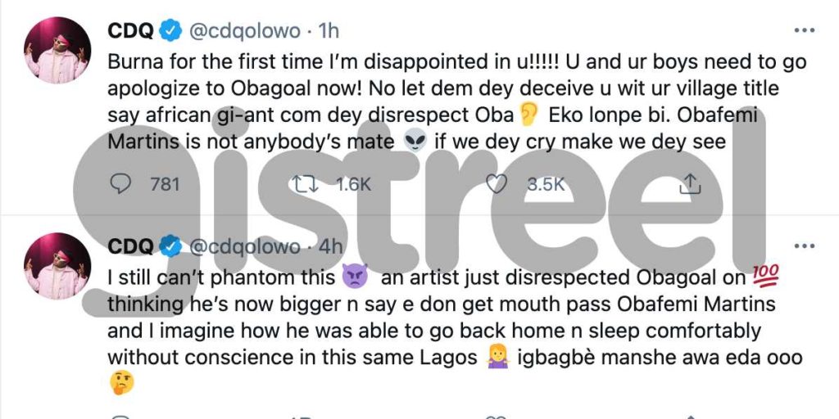Open CDQ's profile picture on the first tweet

[57, 50]
